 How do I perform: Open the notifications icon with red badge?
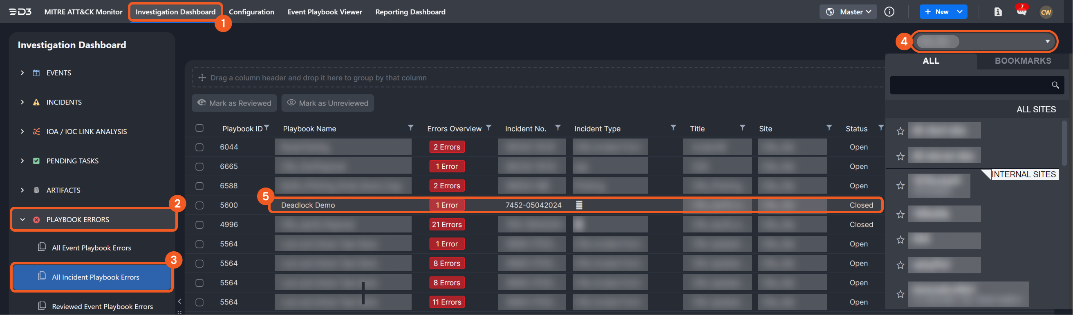pos(1021,11)
